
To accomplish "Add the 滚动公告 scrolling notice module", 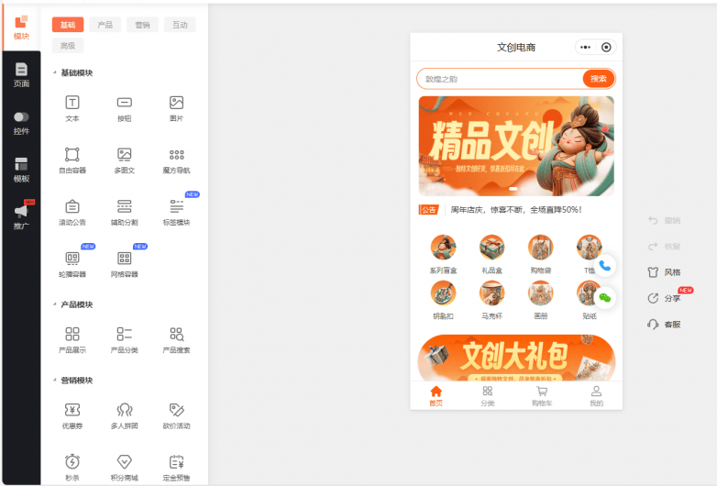I will click(72, 211).
